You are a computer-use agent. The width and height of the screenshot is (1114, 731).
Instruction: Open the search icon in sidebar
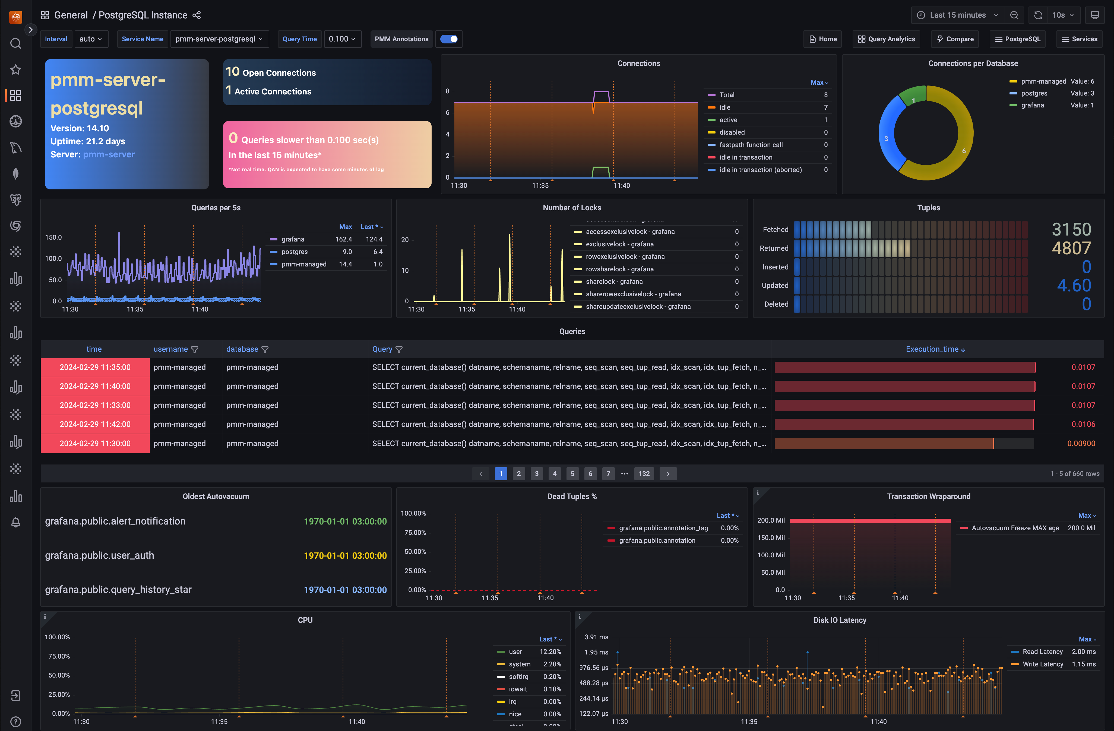point(15,43)
